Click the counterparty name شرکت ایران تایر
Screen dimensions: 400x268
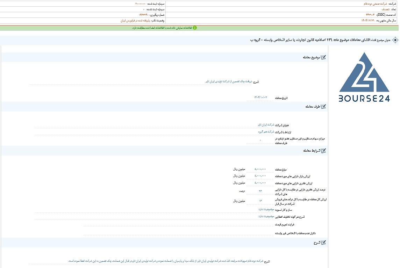(266, 125)
